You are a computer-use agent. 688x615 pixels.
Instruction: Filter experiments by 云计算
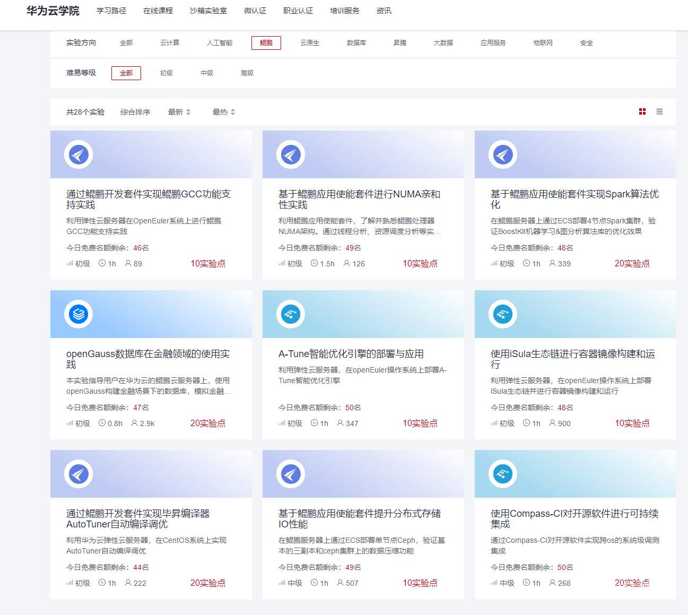(x=170, y=43)
